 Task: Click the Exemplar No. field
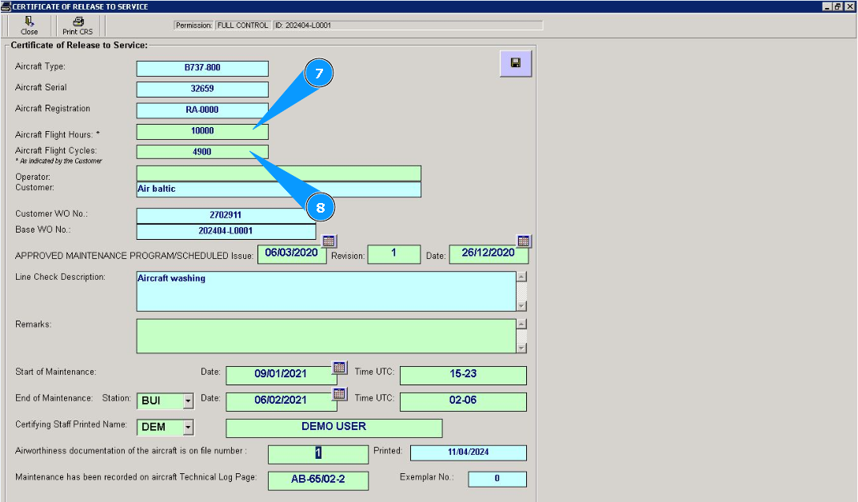pos(497,479)
